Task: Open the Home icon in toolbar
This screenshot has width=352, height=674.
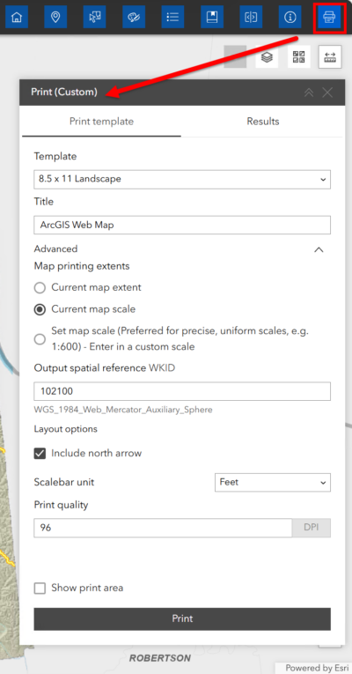Action: click(17, 17)
